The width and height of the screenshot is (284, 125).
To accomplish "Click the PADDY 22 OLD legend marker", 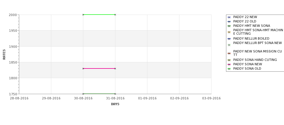I will [229, 22].
